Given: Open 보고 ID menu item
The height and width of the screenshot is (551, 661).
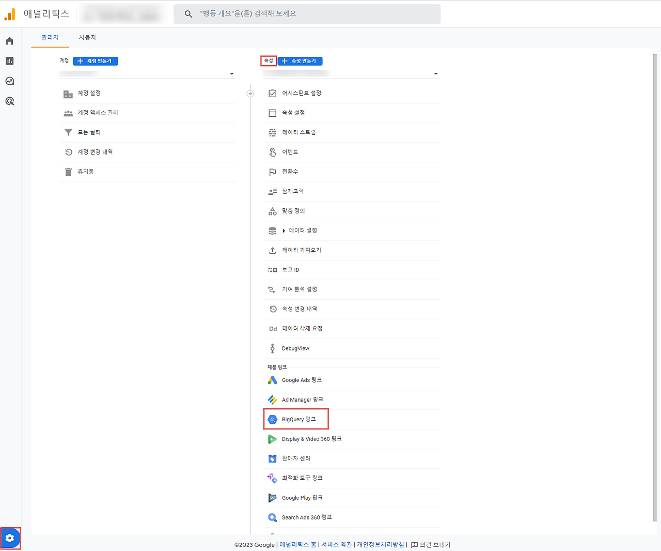Looking at the screenshot, I should 352,270.
